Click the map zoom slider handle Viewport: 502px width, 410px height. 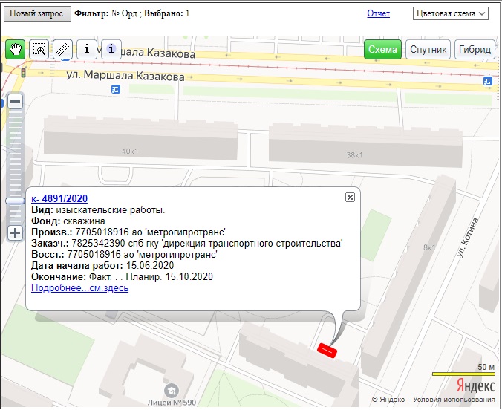pyautogui.click(x=15, y=201)
